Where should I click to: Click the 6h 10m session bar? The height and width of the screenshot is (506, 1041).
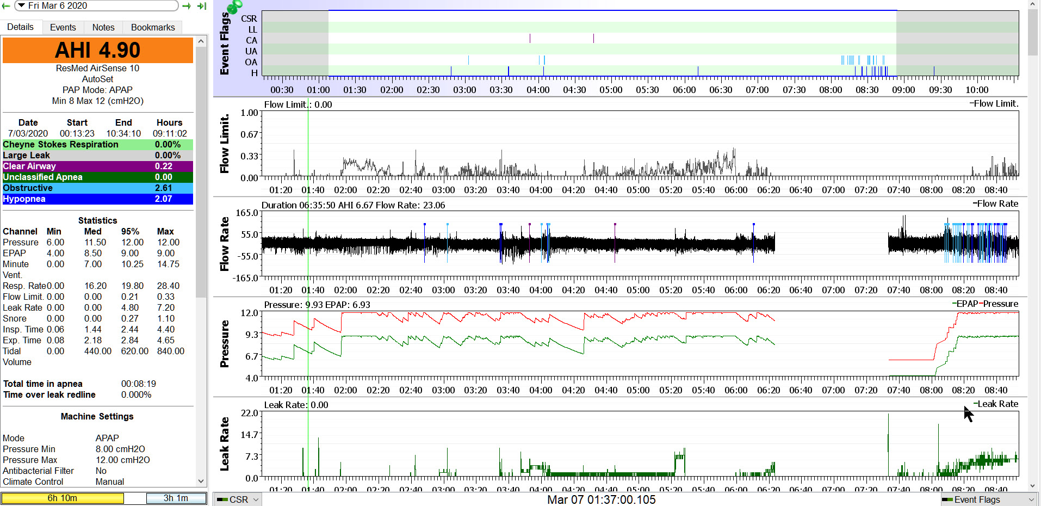point(63,498)
